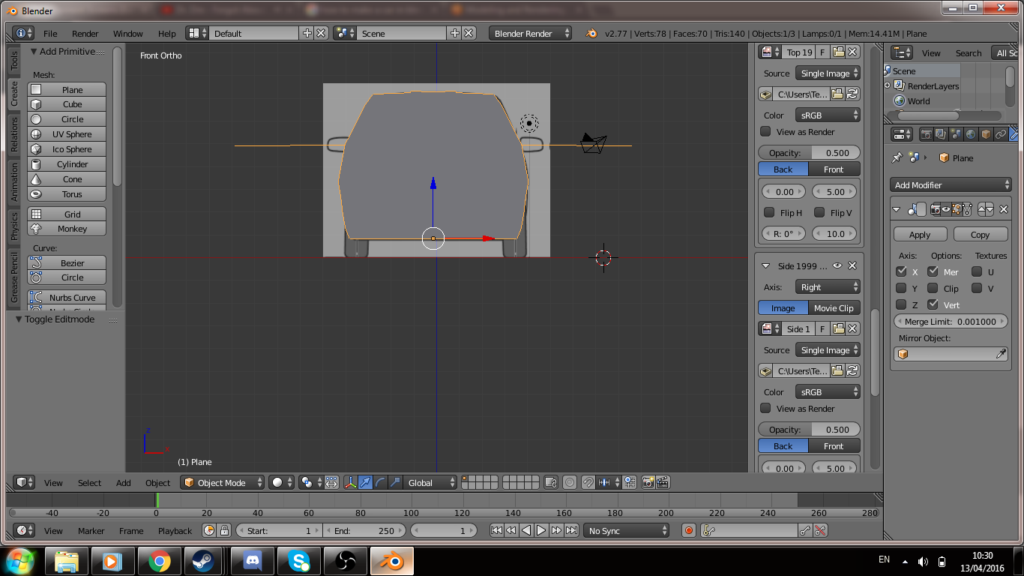Image resolution: width=1024 pixels, height=576 pixels.
Task: Click the Side 1 Opacity slider
Action: (x=809, y=430)
